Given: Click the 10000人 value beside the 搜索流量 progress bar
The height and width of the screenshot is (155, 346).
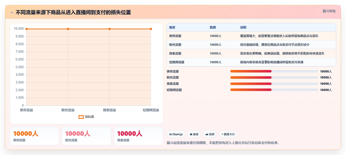Looking at the screenshot, I should coord(326,84).
